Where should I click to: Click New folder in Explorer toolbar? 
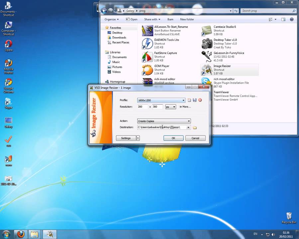point(187,19)
